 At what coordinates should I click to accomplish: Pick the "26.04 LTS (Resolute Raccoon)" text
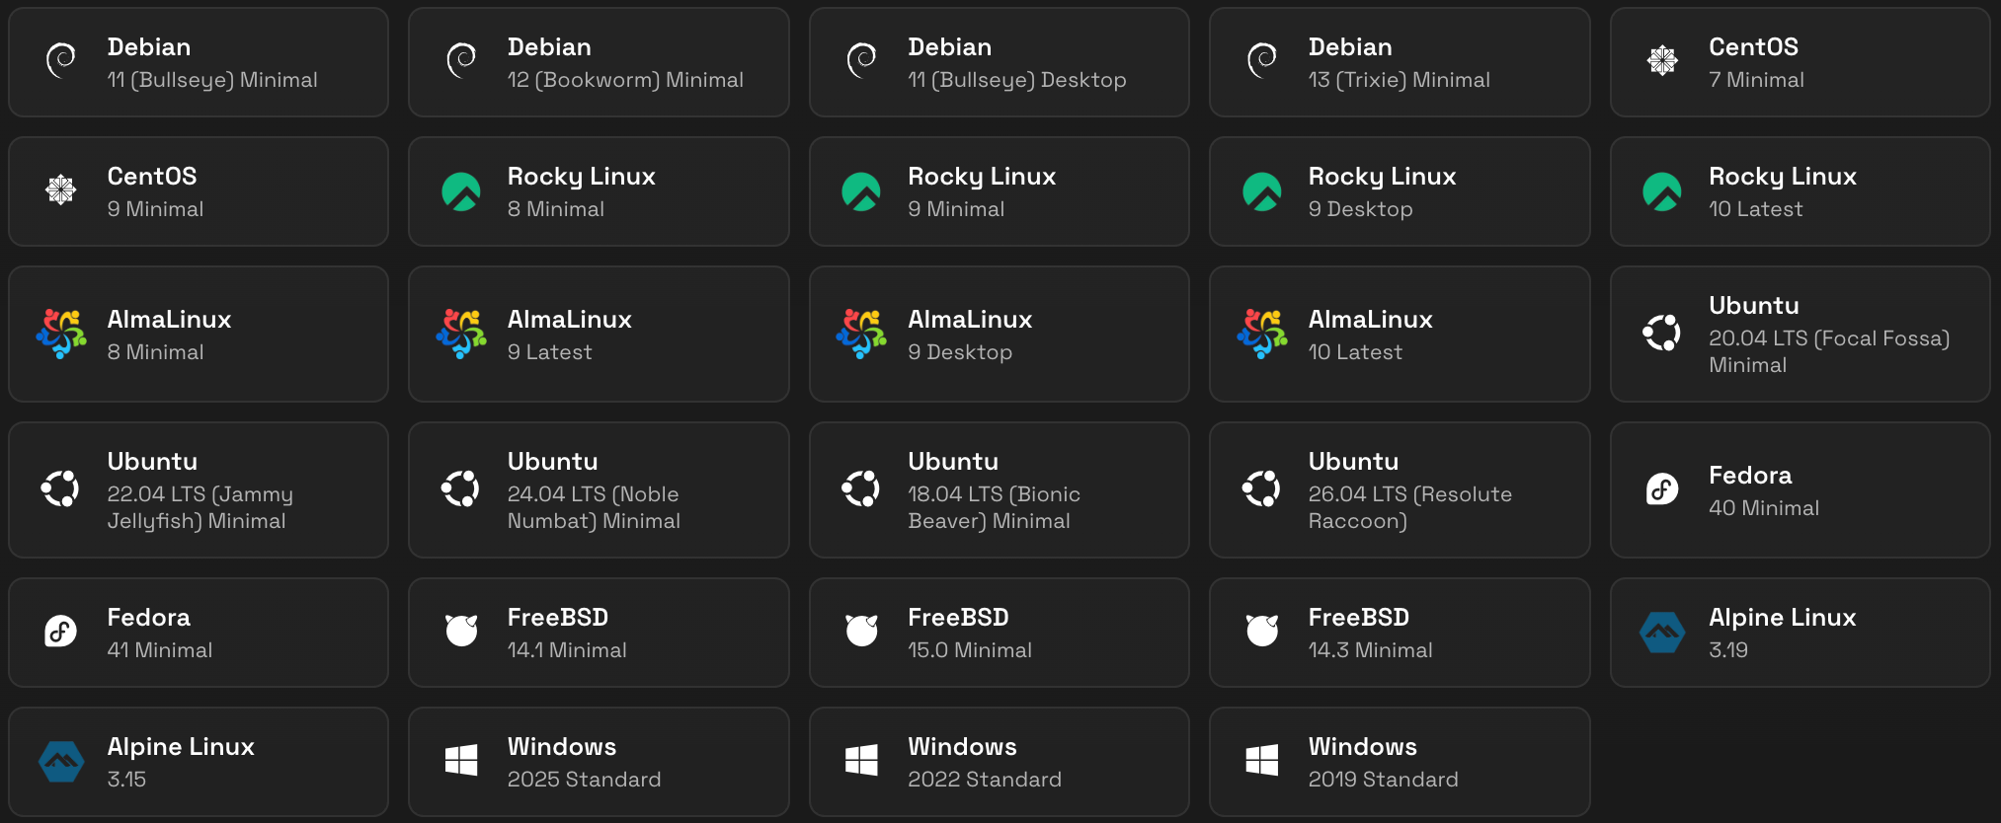[x=1409, y=507]
